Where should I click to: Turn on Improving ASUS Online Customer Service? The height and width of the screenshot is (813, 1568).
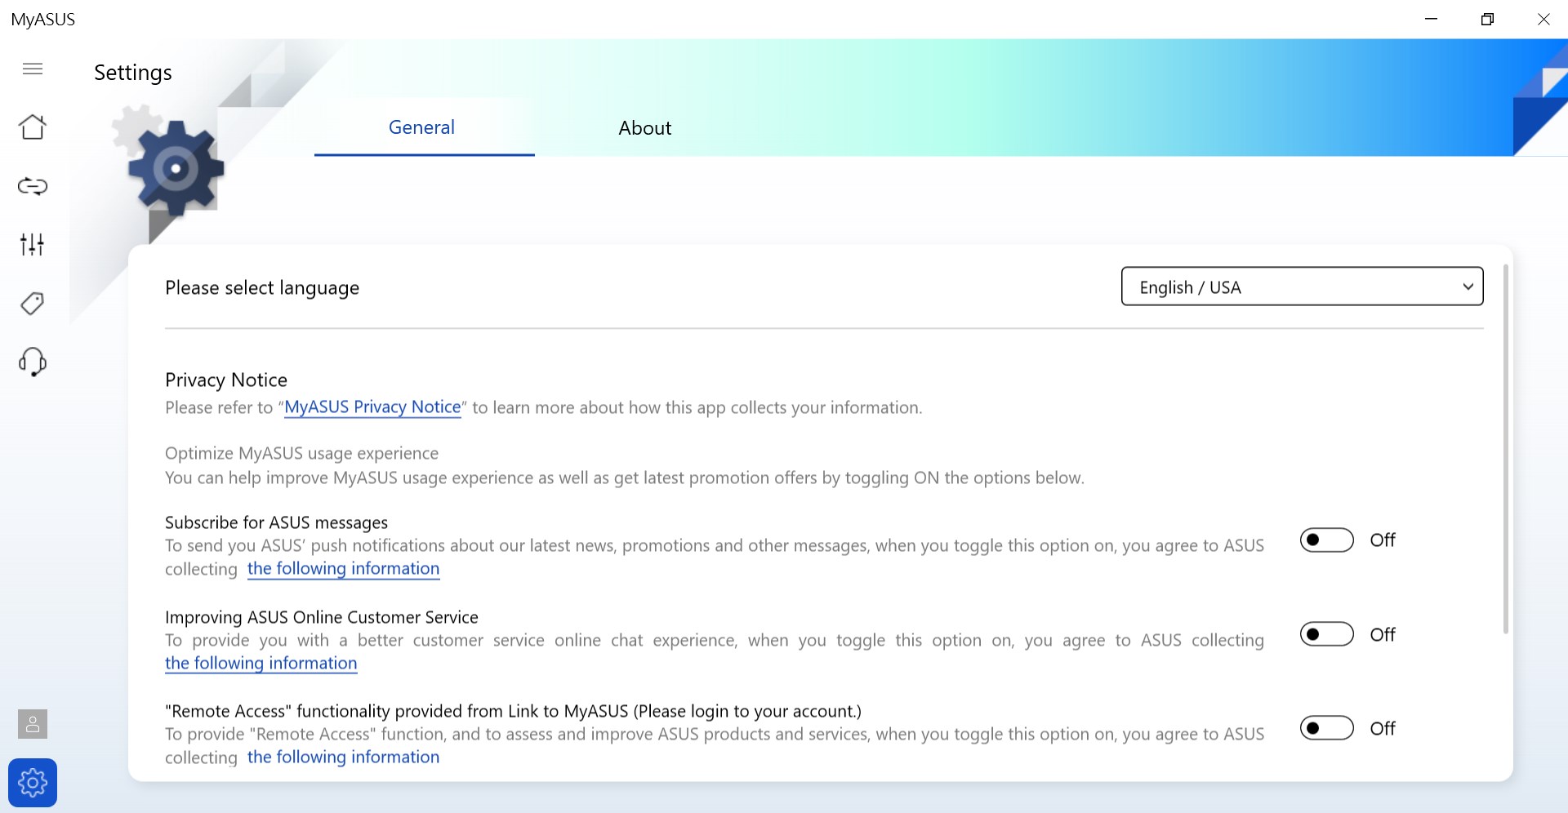tap(1325, 633)
